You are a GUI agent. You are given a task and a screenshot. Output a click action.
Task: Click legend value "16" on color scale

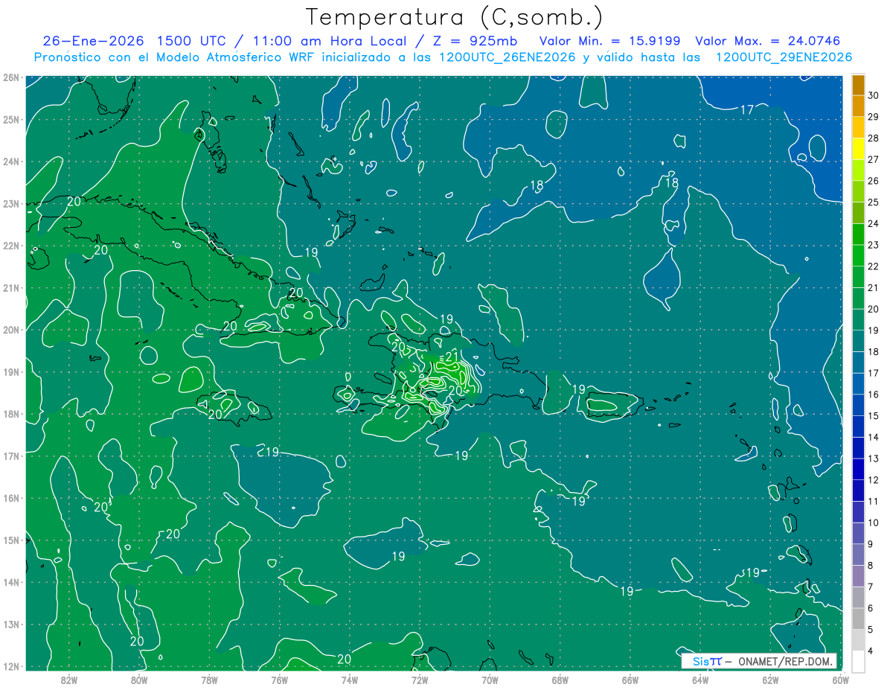pyautogui.click(x=874, y=394)
